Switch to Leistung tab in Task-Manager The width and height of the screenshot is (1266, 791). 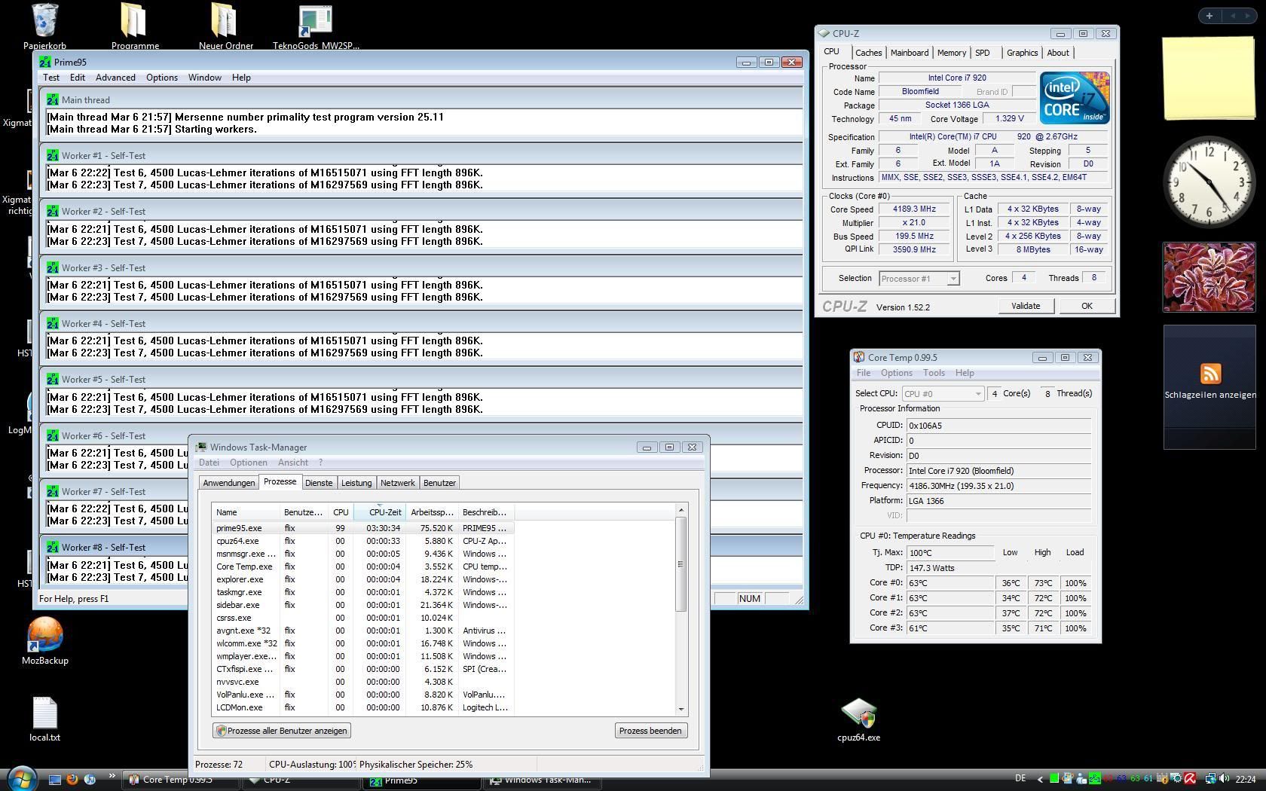coord(356,483)
